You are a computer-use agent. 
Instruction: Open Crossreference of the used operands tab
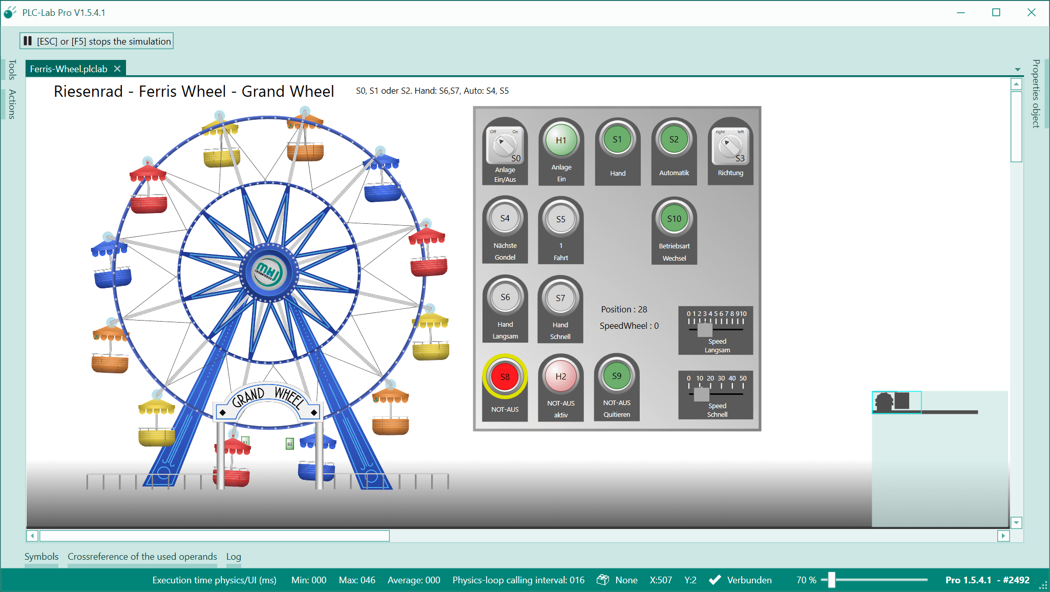click(142, 557)
